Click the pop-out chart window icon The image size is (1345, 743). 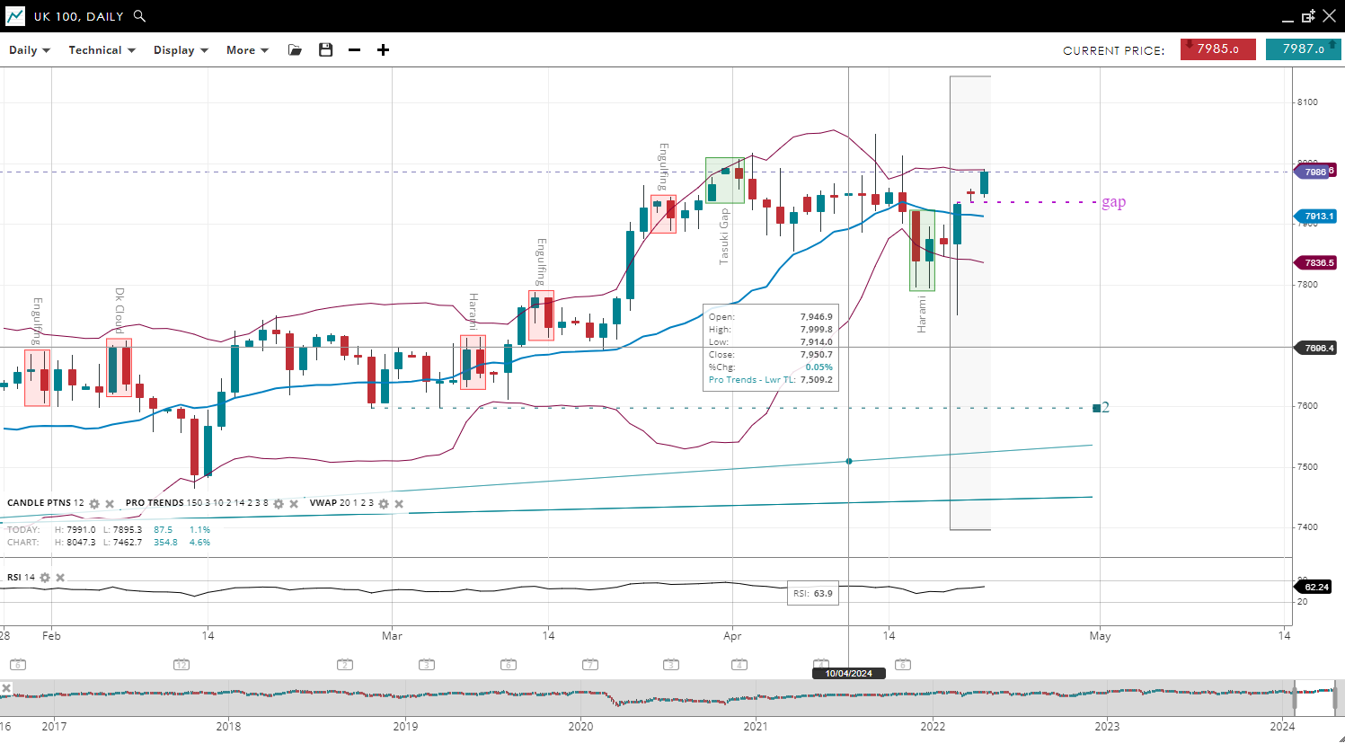pos(1308,16)
